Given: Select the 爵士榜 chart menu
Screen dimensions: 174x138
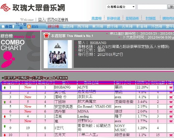Looking at the screenshot, I should (x=112, y=27).
